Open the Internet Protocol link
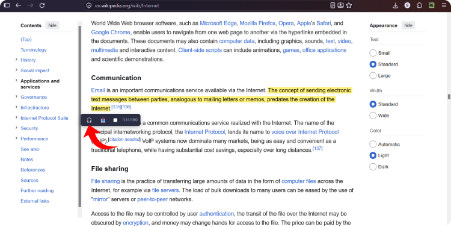This screenshot has width=451, height=227. (204, 132)
